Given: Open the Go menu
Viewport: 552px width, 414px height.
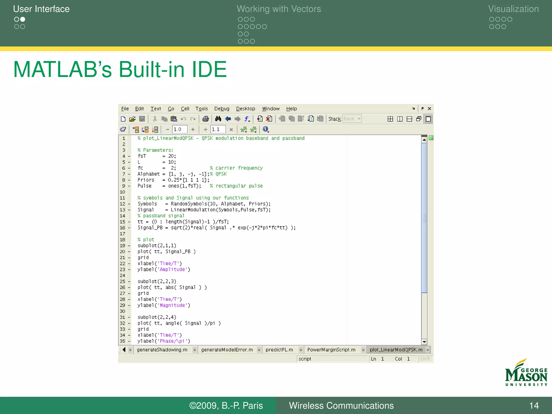Looking at the screenshot, I should pos(171,109).
